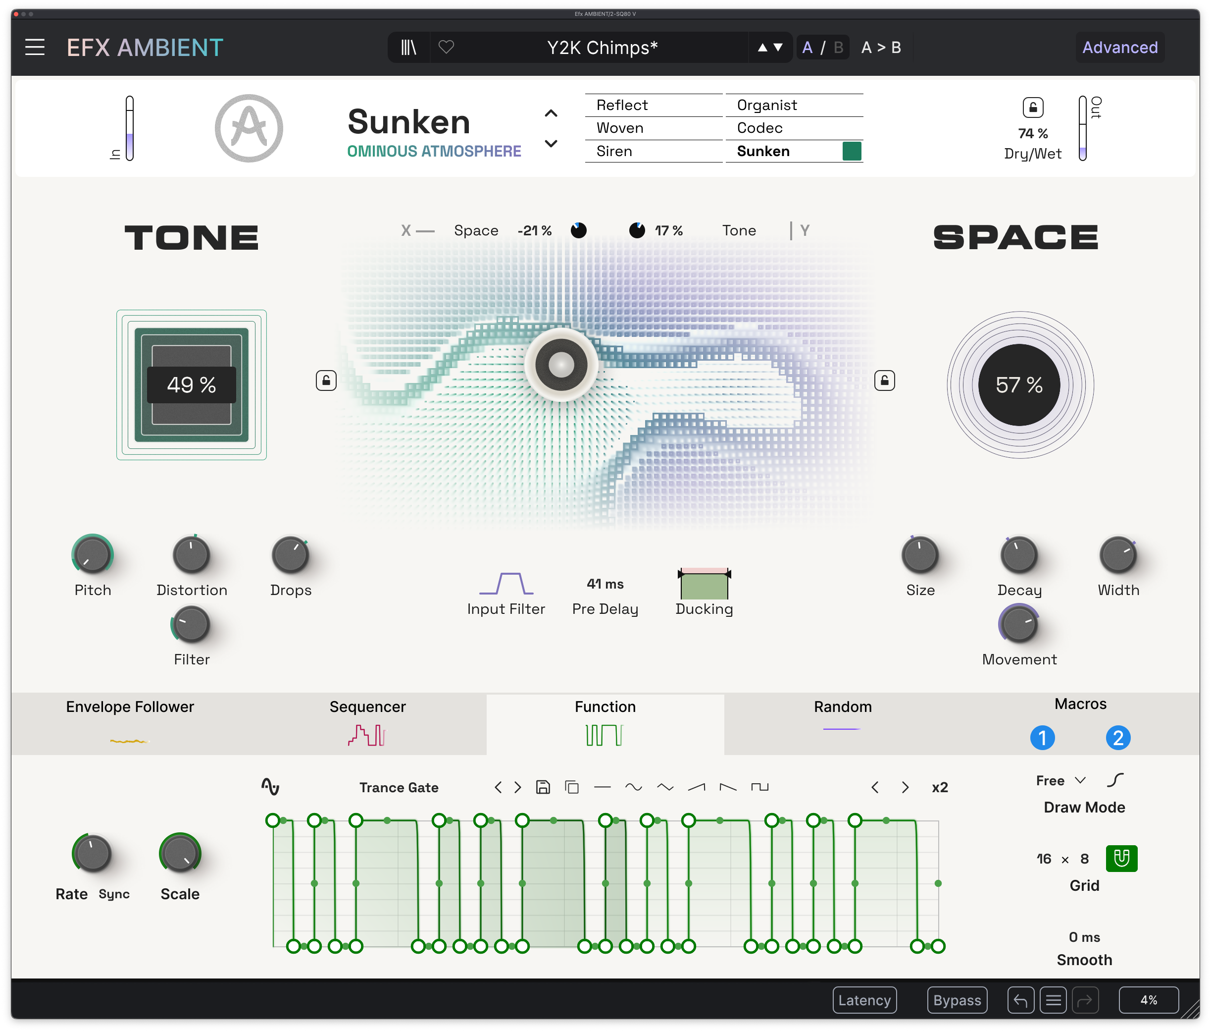Bypass the plugin
Image resolution: width=1211 pixels, height=1032 pixels.
coord(957,1000)
